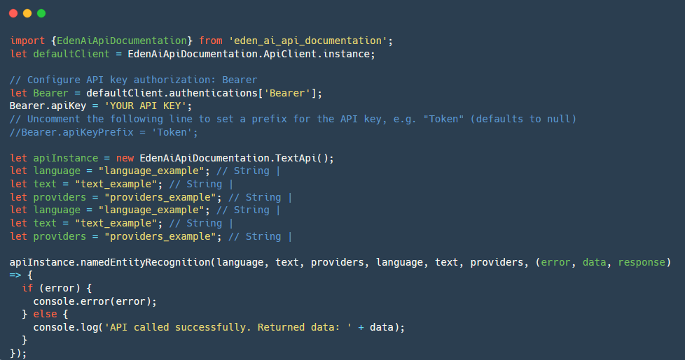The width and height of the screenshot is (685, 360).
Task: Click 'console.log' call
Action: click(x=66, y=327)
